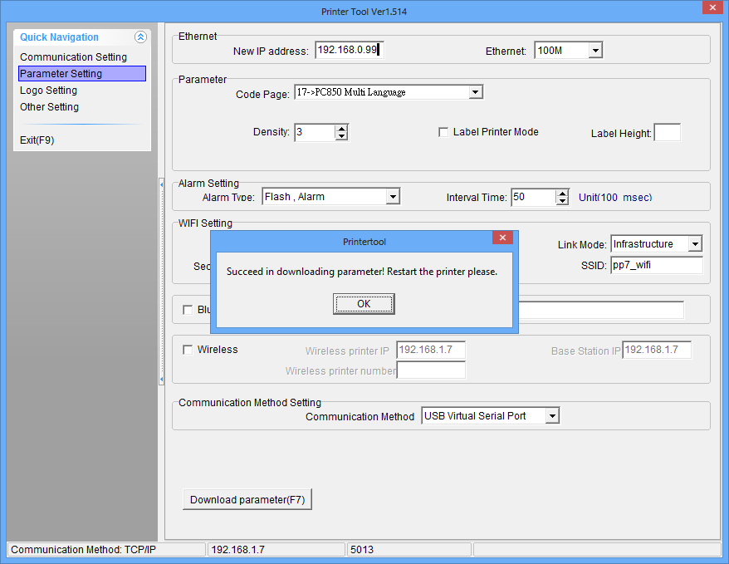Enable Label Printer Mode checkbox
Viewport: 729px width, 564px height.
pos(443,132)
